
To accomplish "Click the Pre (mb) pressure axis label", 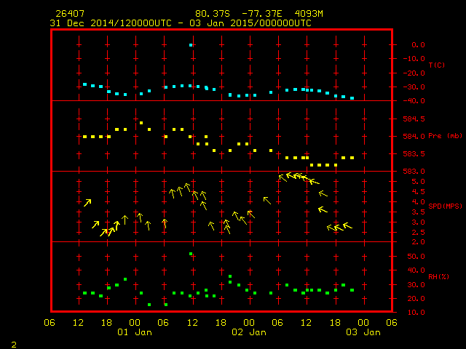I will coord(445,136).
